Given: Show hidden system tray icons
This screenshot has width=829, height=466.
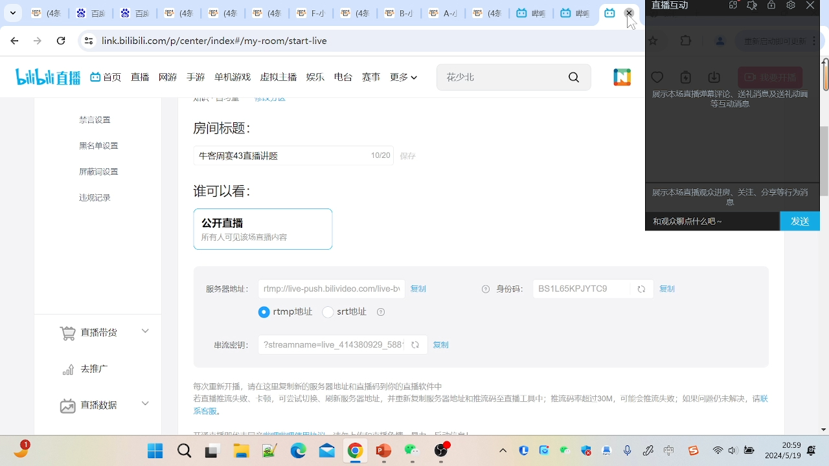Looking at the screenshot, I should click(x=503, y=450).
